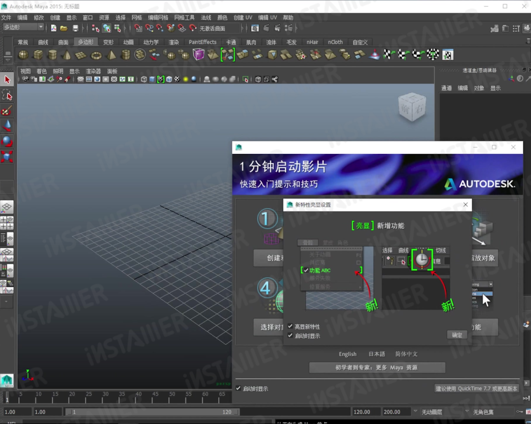Select 日本語 language link
531x424 pixels.
pyautogui.click(x=377, y=354)
